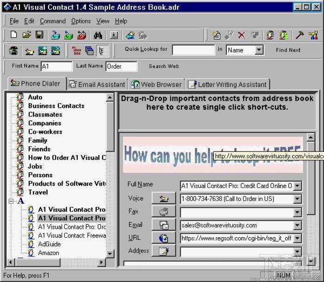Open the Command menu
This screenshot has width=324, height=282.
53,21
